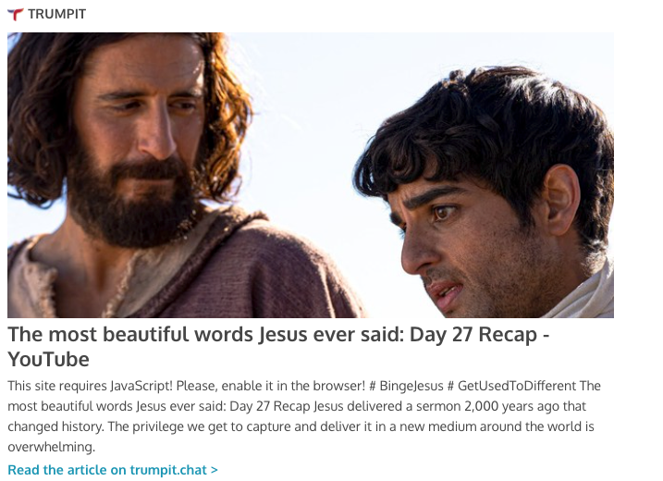Screen dimensions: 663x481
Task: Follow "Read the article on trumpit.chat" link
Action: coord(113,470)
